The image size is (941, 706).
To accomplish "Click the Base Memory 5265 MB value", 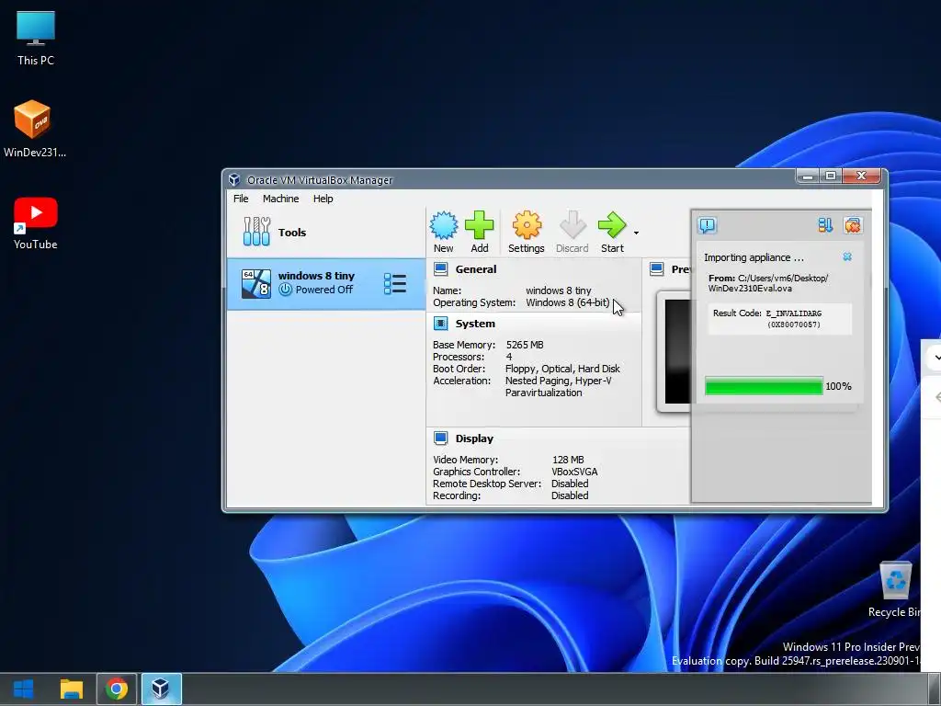I will (525, 346).
